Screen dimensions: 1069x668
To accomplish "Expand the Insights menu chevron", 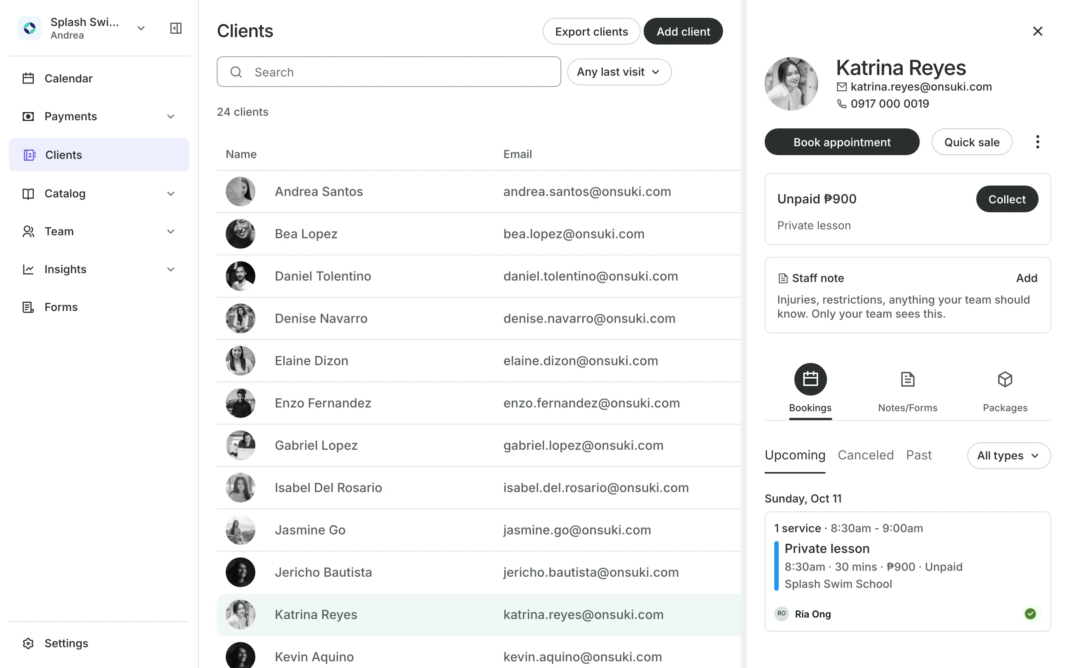I will pos(171,269).
